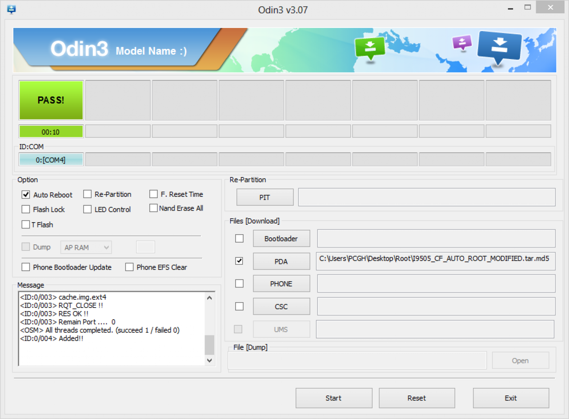Click the 'Remain Port .... 0' log line

click(x=68, y=322)
